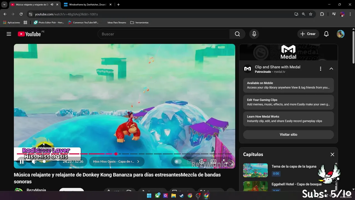Close the Capítulos panel
Screen dimensions: 355x200
click(332, 154)
